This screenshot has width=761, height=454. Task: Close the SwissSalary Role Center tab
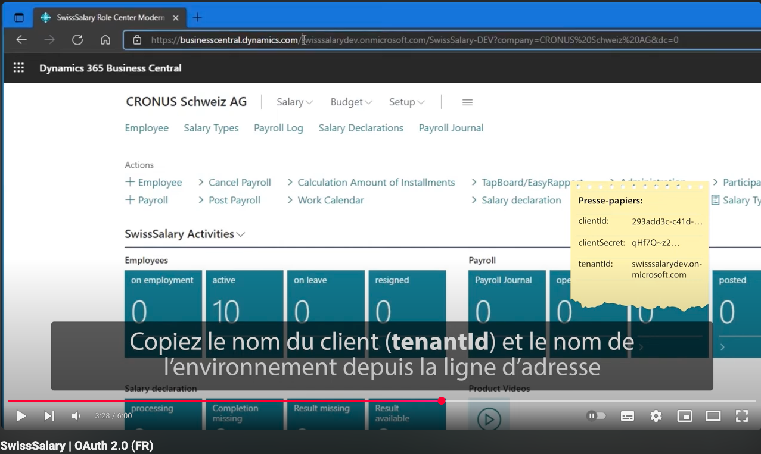(176, 18)
